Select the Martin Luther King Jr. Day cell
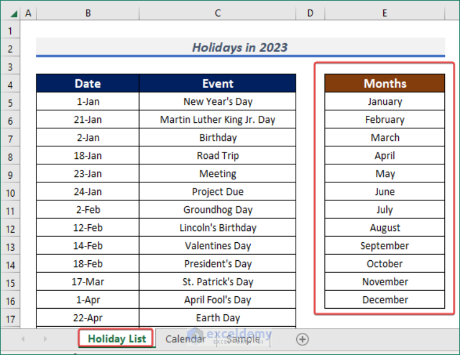Image resolution: width=460 pixels, height=355 pixels. coord(217,120)
